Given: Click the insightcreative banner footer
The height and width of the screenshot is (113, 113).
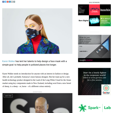Looking at the screenshot, I should click(94, 60).
